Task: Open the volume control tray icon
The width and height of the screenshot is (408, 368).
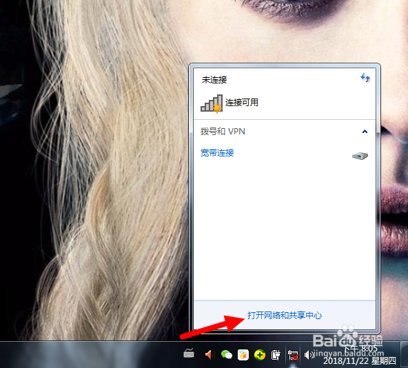Action: pos(309,355)
